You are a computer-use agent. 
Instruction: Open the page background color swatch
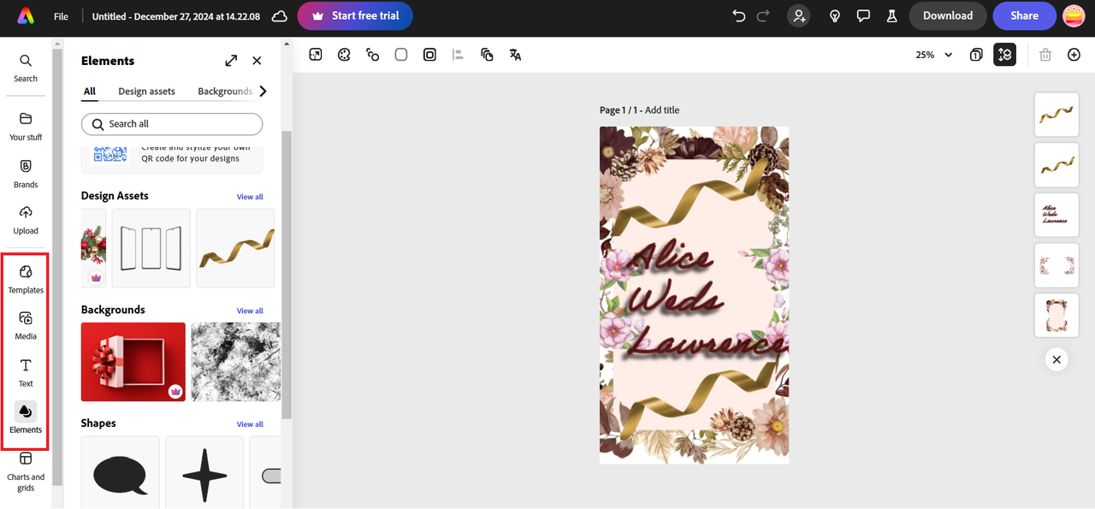pos(401,55)
